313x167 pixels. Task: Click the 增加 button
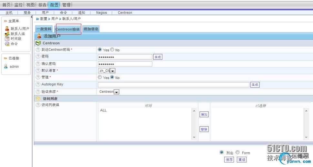(204, 114)
